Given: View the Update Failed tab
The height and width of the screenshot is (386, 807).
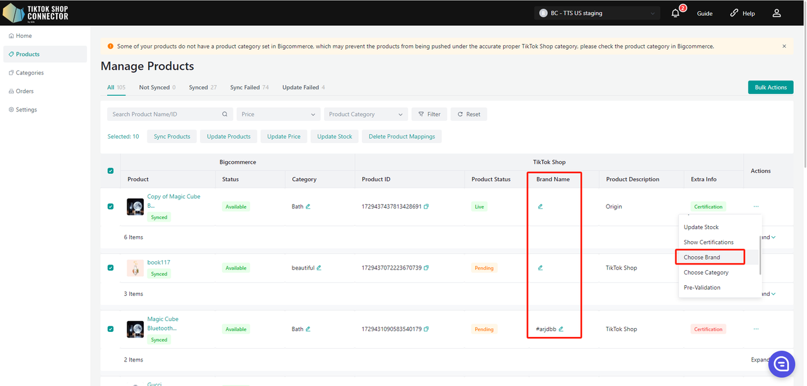Looking at the screenshot, I should [304, 88].
